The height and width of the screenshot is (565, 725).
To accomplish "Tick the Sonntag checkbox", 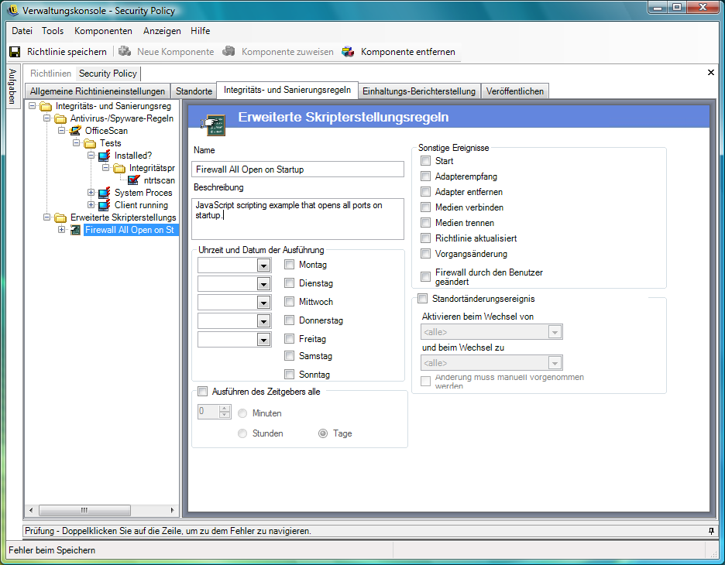I will click(290, 374).
